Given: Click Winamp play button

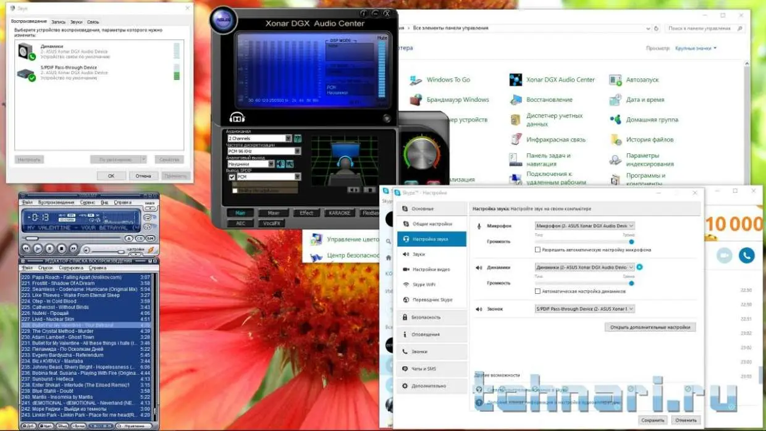Looking at the screenshot, I should pos(38,248).
